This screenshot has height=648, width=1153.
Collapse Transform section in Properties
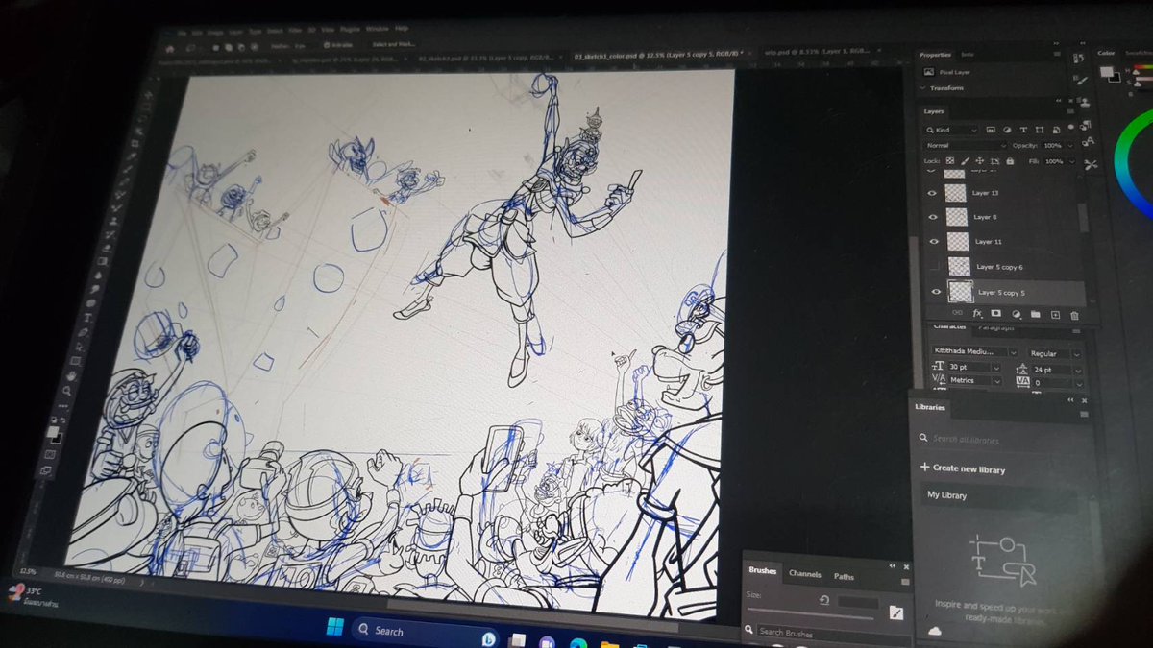(x=924, y=87)
